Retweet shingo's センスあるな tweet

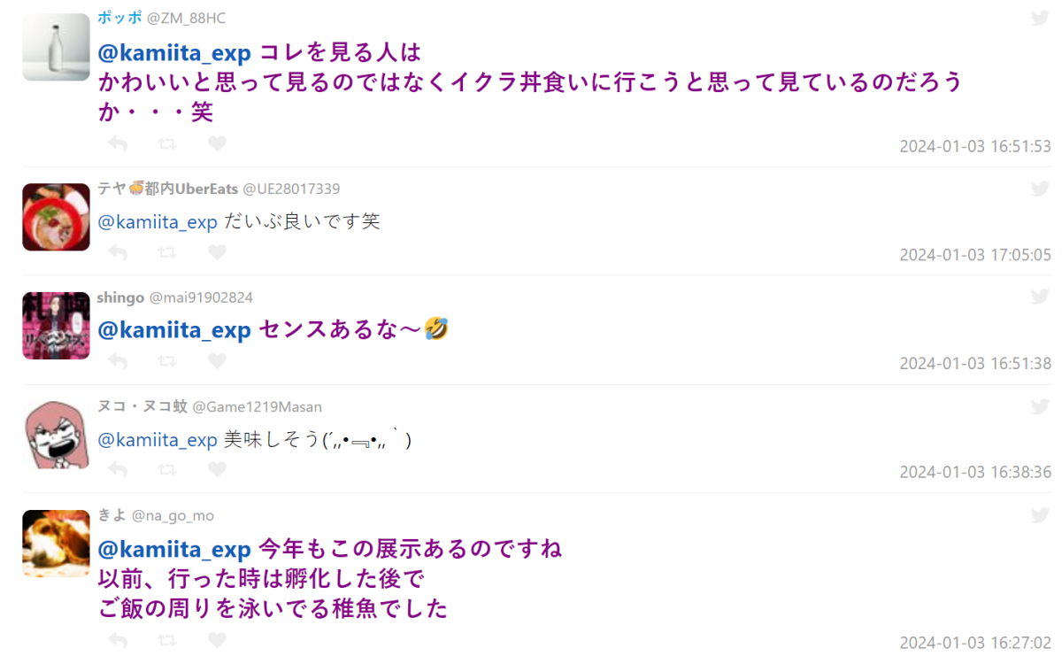pos(167,360)
